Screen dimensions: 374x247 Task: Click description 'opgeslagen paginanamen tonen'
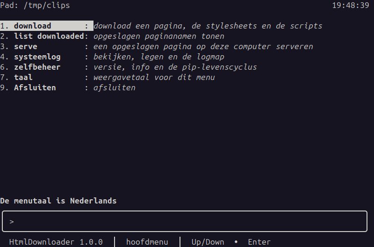click(x=159, y=36)
